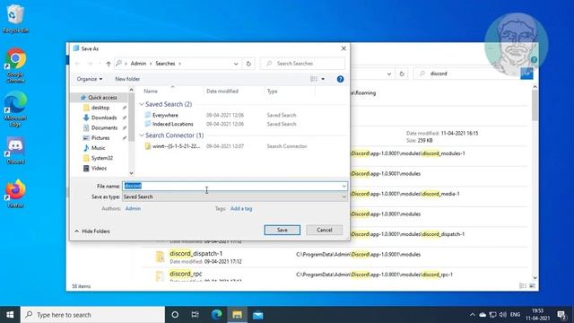
Task: Open Google Chrome desktop shortcut
Action: click(x=15, y=65)
